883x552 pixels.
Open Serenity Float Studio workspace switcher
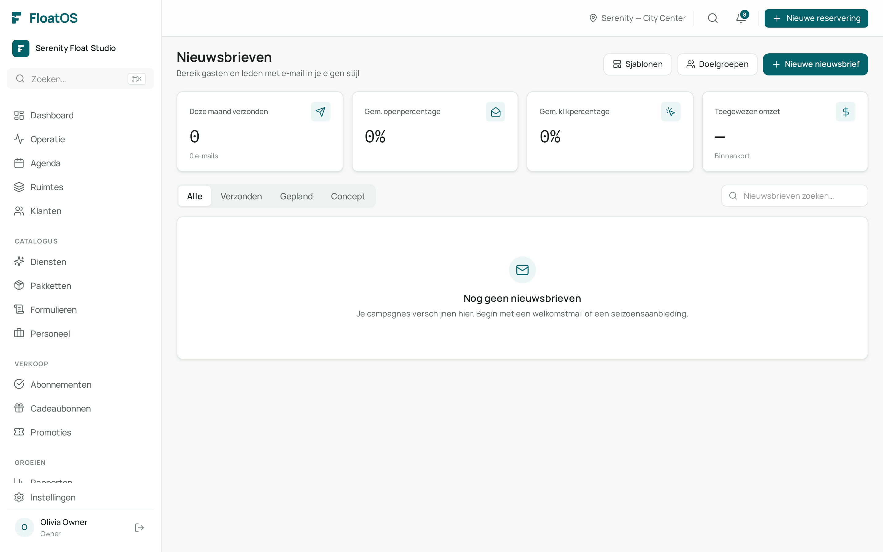pyautogui.click(x=80, y=48)
